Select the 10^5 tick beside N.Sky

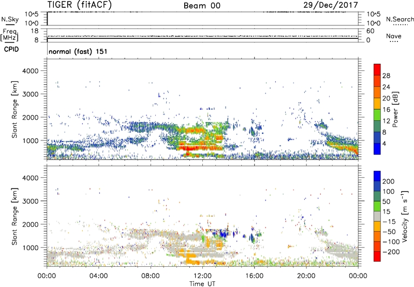pyautogui.click(x=32, y=15)
